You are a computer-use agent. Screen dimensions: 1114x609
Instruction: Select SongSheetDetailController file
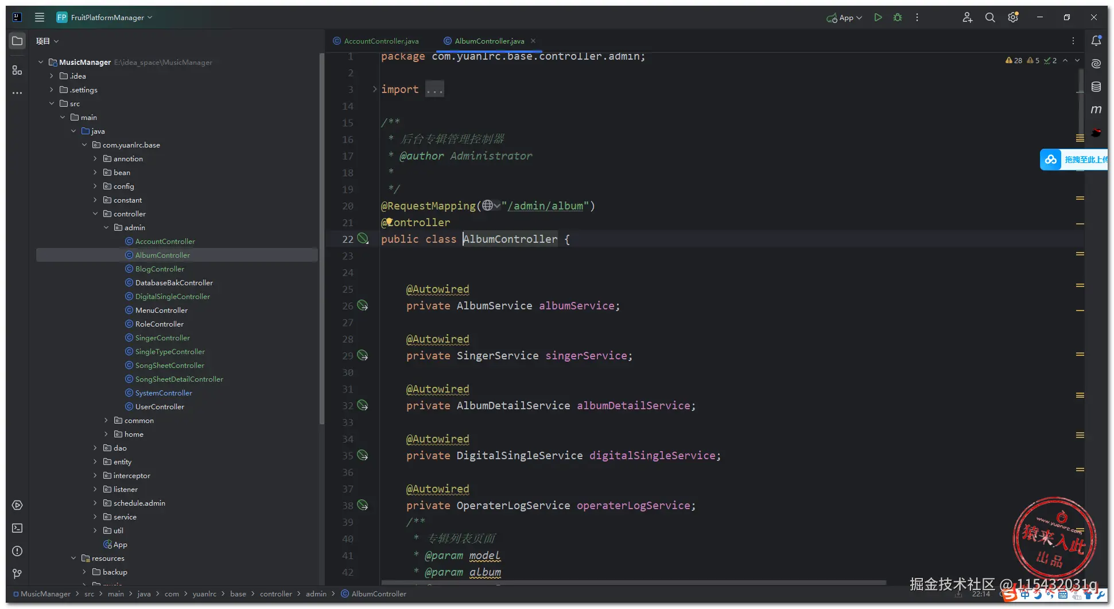pos(179,379)
